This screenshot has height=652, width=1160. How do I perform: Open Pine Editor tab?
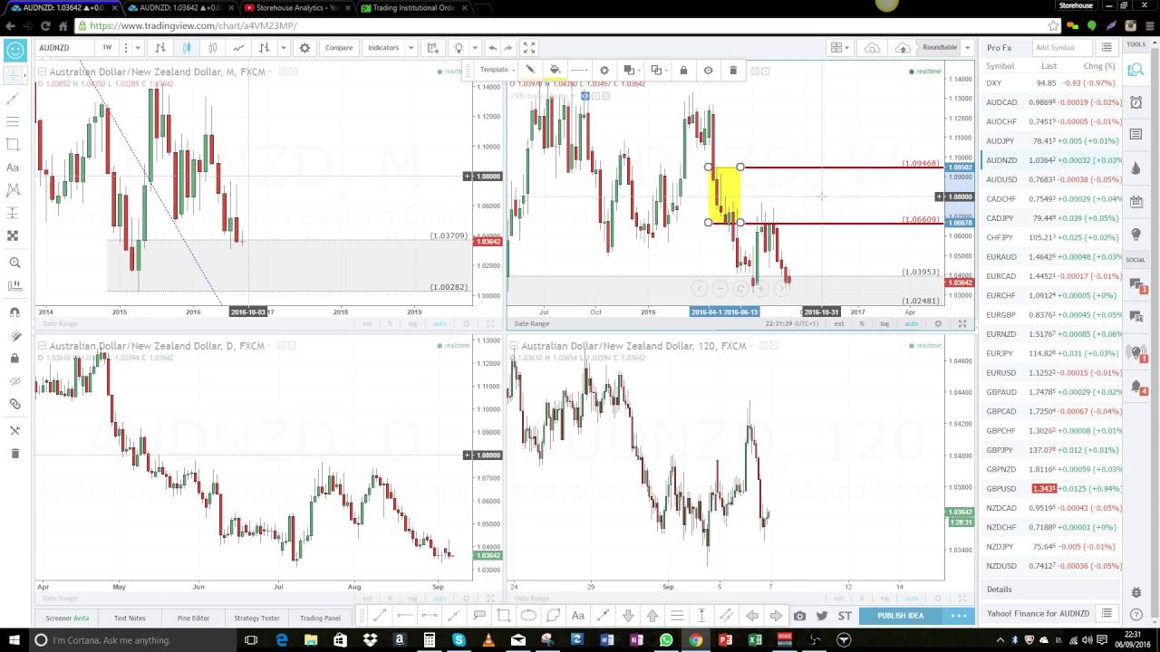(x=193, y=618)
